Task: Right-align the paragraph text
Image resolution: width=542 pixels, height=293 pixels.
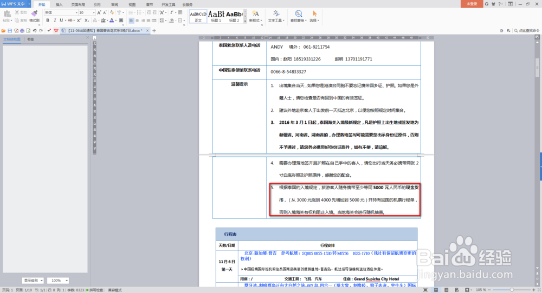Action: (143, 21)
